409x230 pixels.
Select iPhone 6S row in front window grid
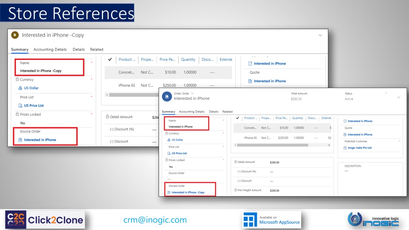point(282,138)
